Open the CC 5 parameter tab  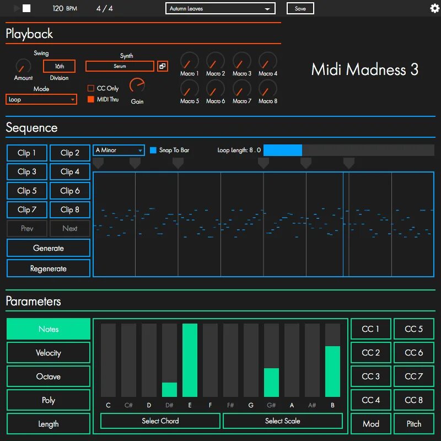[x=414, y=329]
